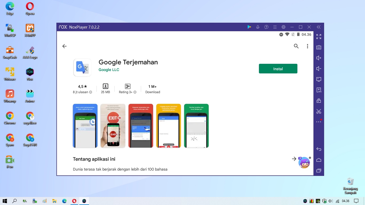
Task: Select Winamp desktop icon
Action: pyautogui.click(x=10, y=96)
